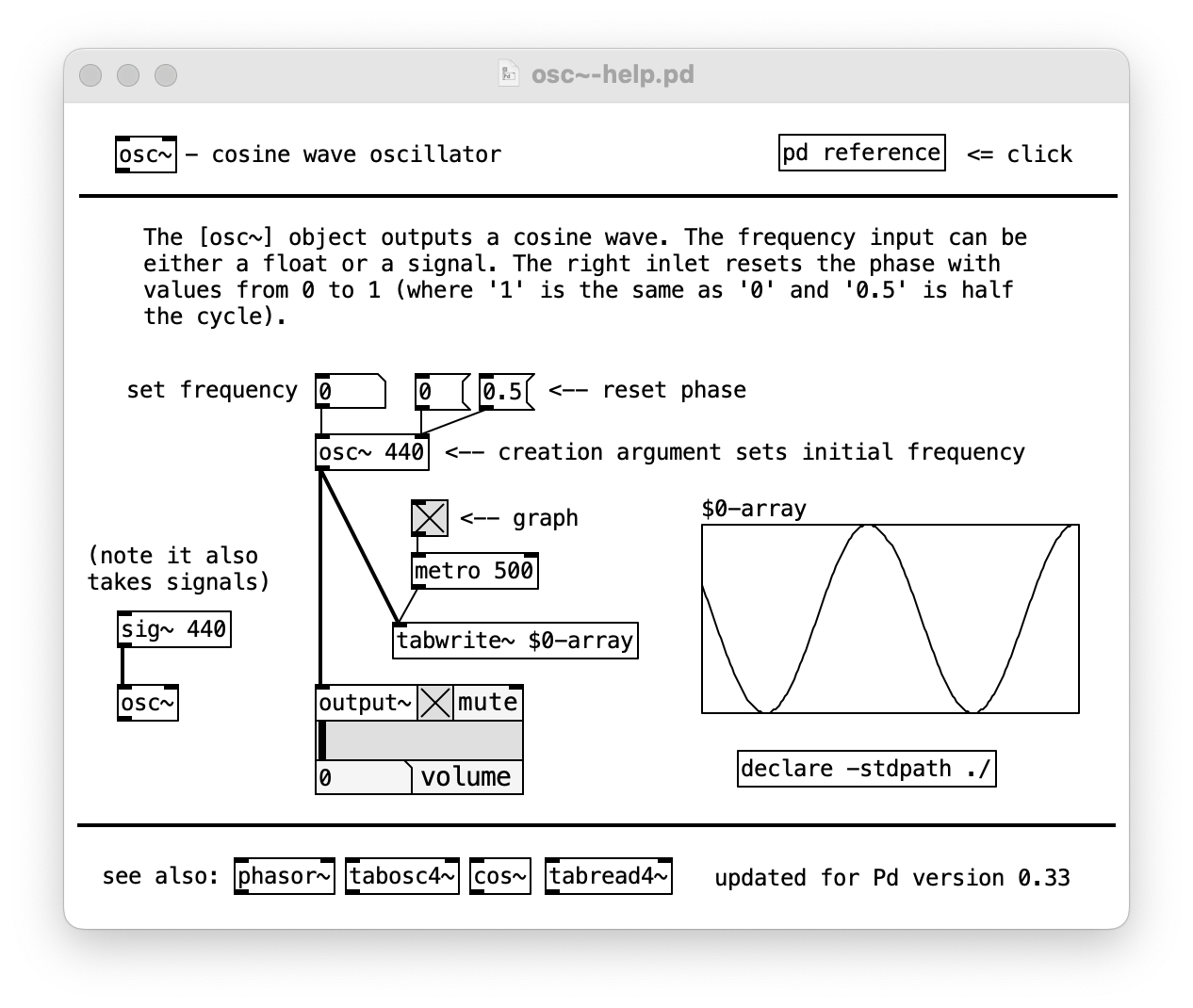Image resolution: width=1193 pixels, height=1008 pixels.
Task: Open the cos~ help link
Action: (x=500, y=876)
